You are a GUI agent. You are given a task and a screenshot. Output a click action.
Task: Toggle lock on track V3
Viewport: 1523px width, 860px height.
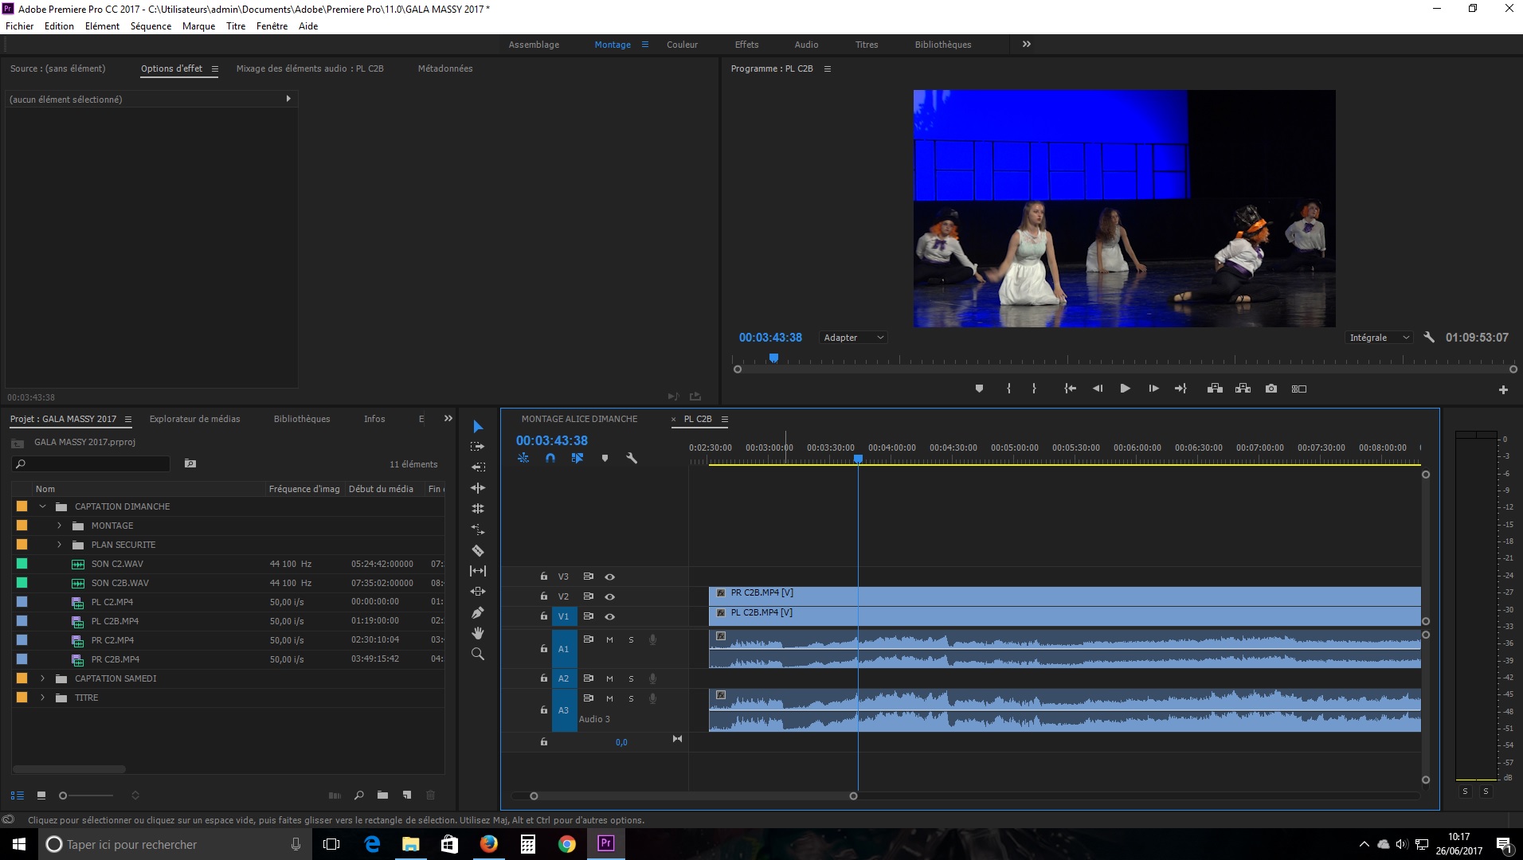coord(544,577)
